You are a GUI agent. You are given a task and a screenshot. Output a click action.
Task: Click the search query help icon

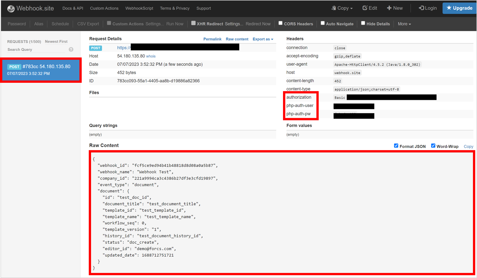(x=71, y=50)
